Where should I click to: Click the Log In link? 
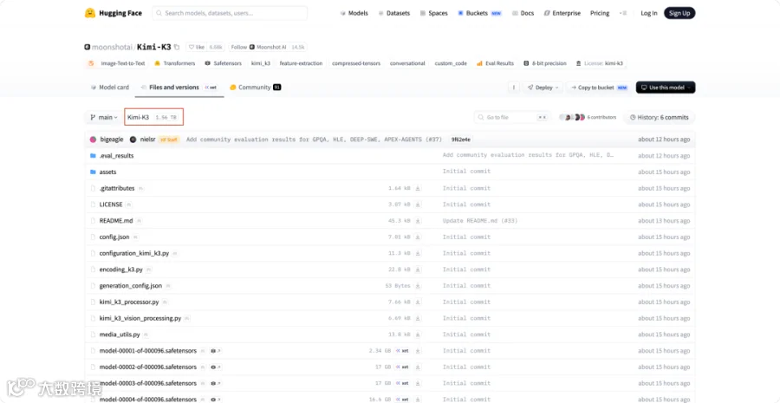click(648, 14)
